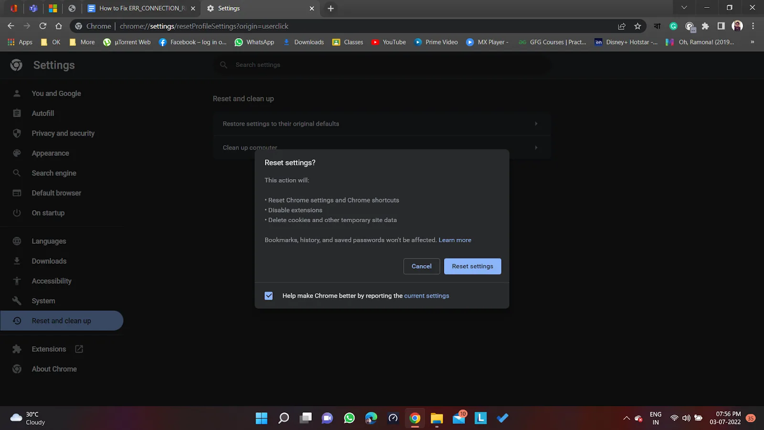This screenshot has height=430, width=764.
Task: Open the Appearance settings section
Action: pyautogui.click(x=50, y=153)
